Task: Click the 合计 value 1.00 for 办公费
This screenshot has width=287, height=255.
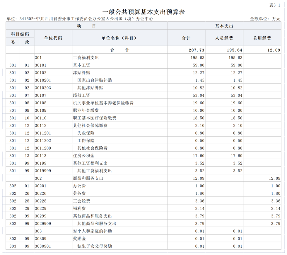Action: pyautogui.click(x=200, y=186)
